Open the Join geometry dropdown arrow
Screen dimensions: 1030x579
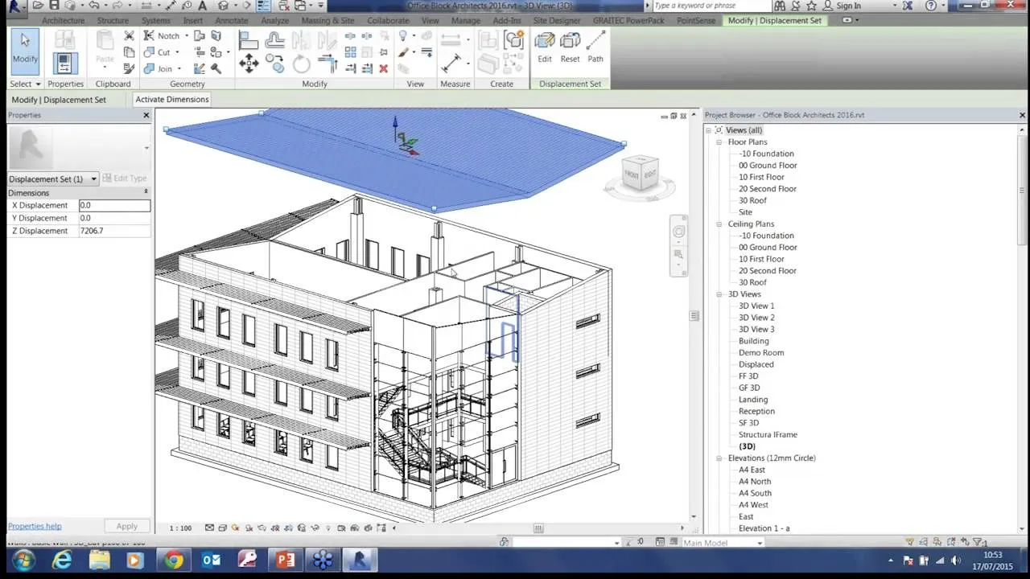coord(179,68)
